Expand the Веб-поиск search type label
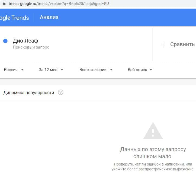The image size is (196, 175). tap(137, 70)
